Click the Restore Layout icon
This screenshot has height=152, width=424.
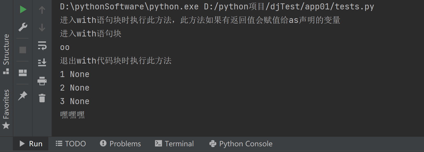(23, 73)
